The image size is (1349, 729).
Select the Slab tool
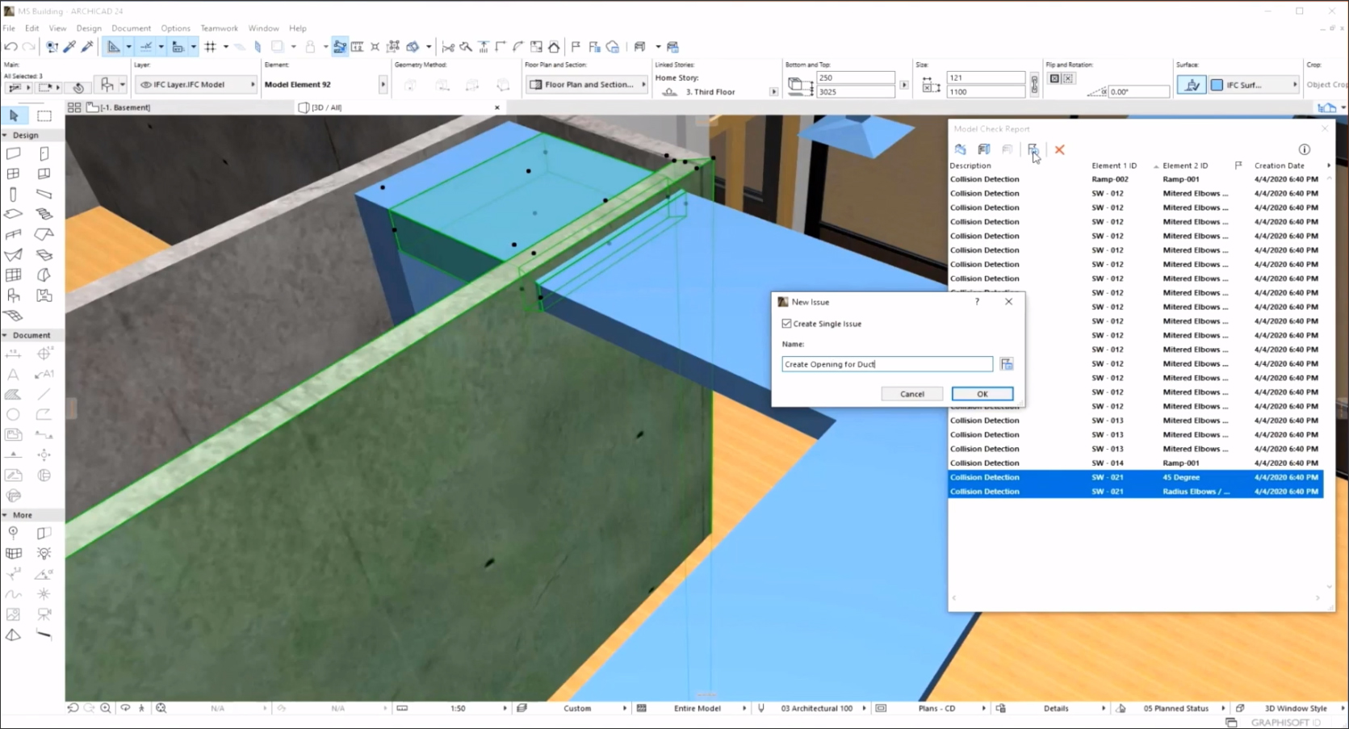click(x=13, y=214)
